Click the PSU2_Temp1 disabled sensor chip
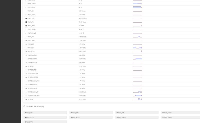Viewport: 200px width, 123px height. 137,117
